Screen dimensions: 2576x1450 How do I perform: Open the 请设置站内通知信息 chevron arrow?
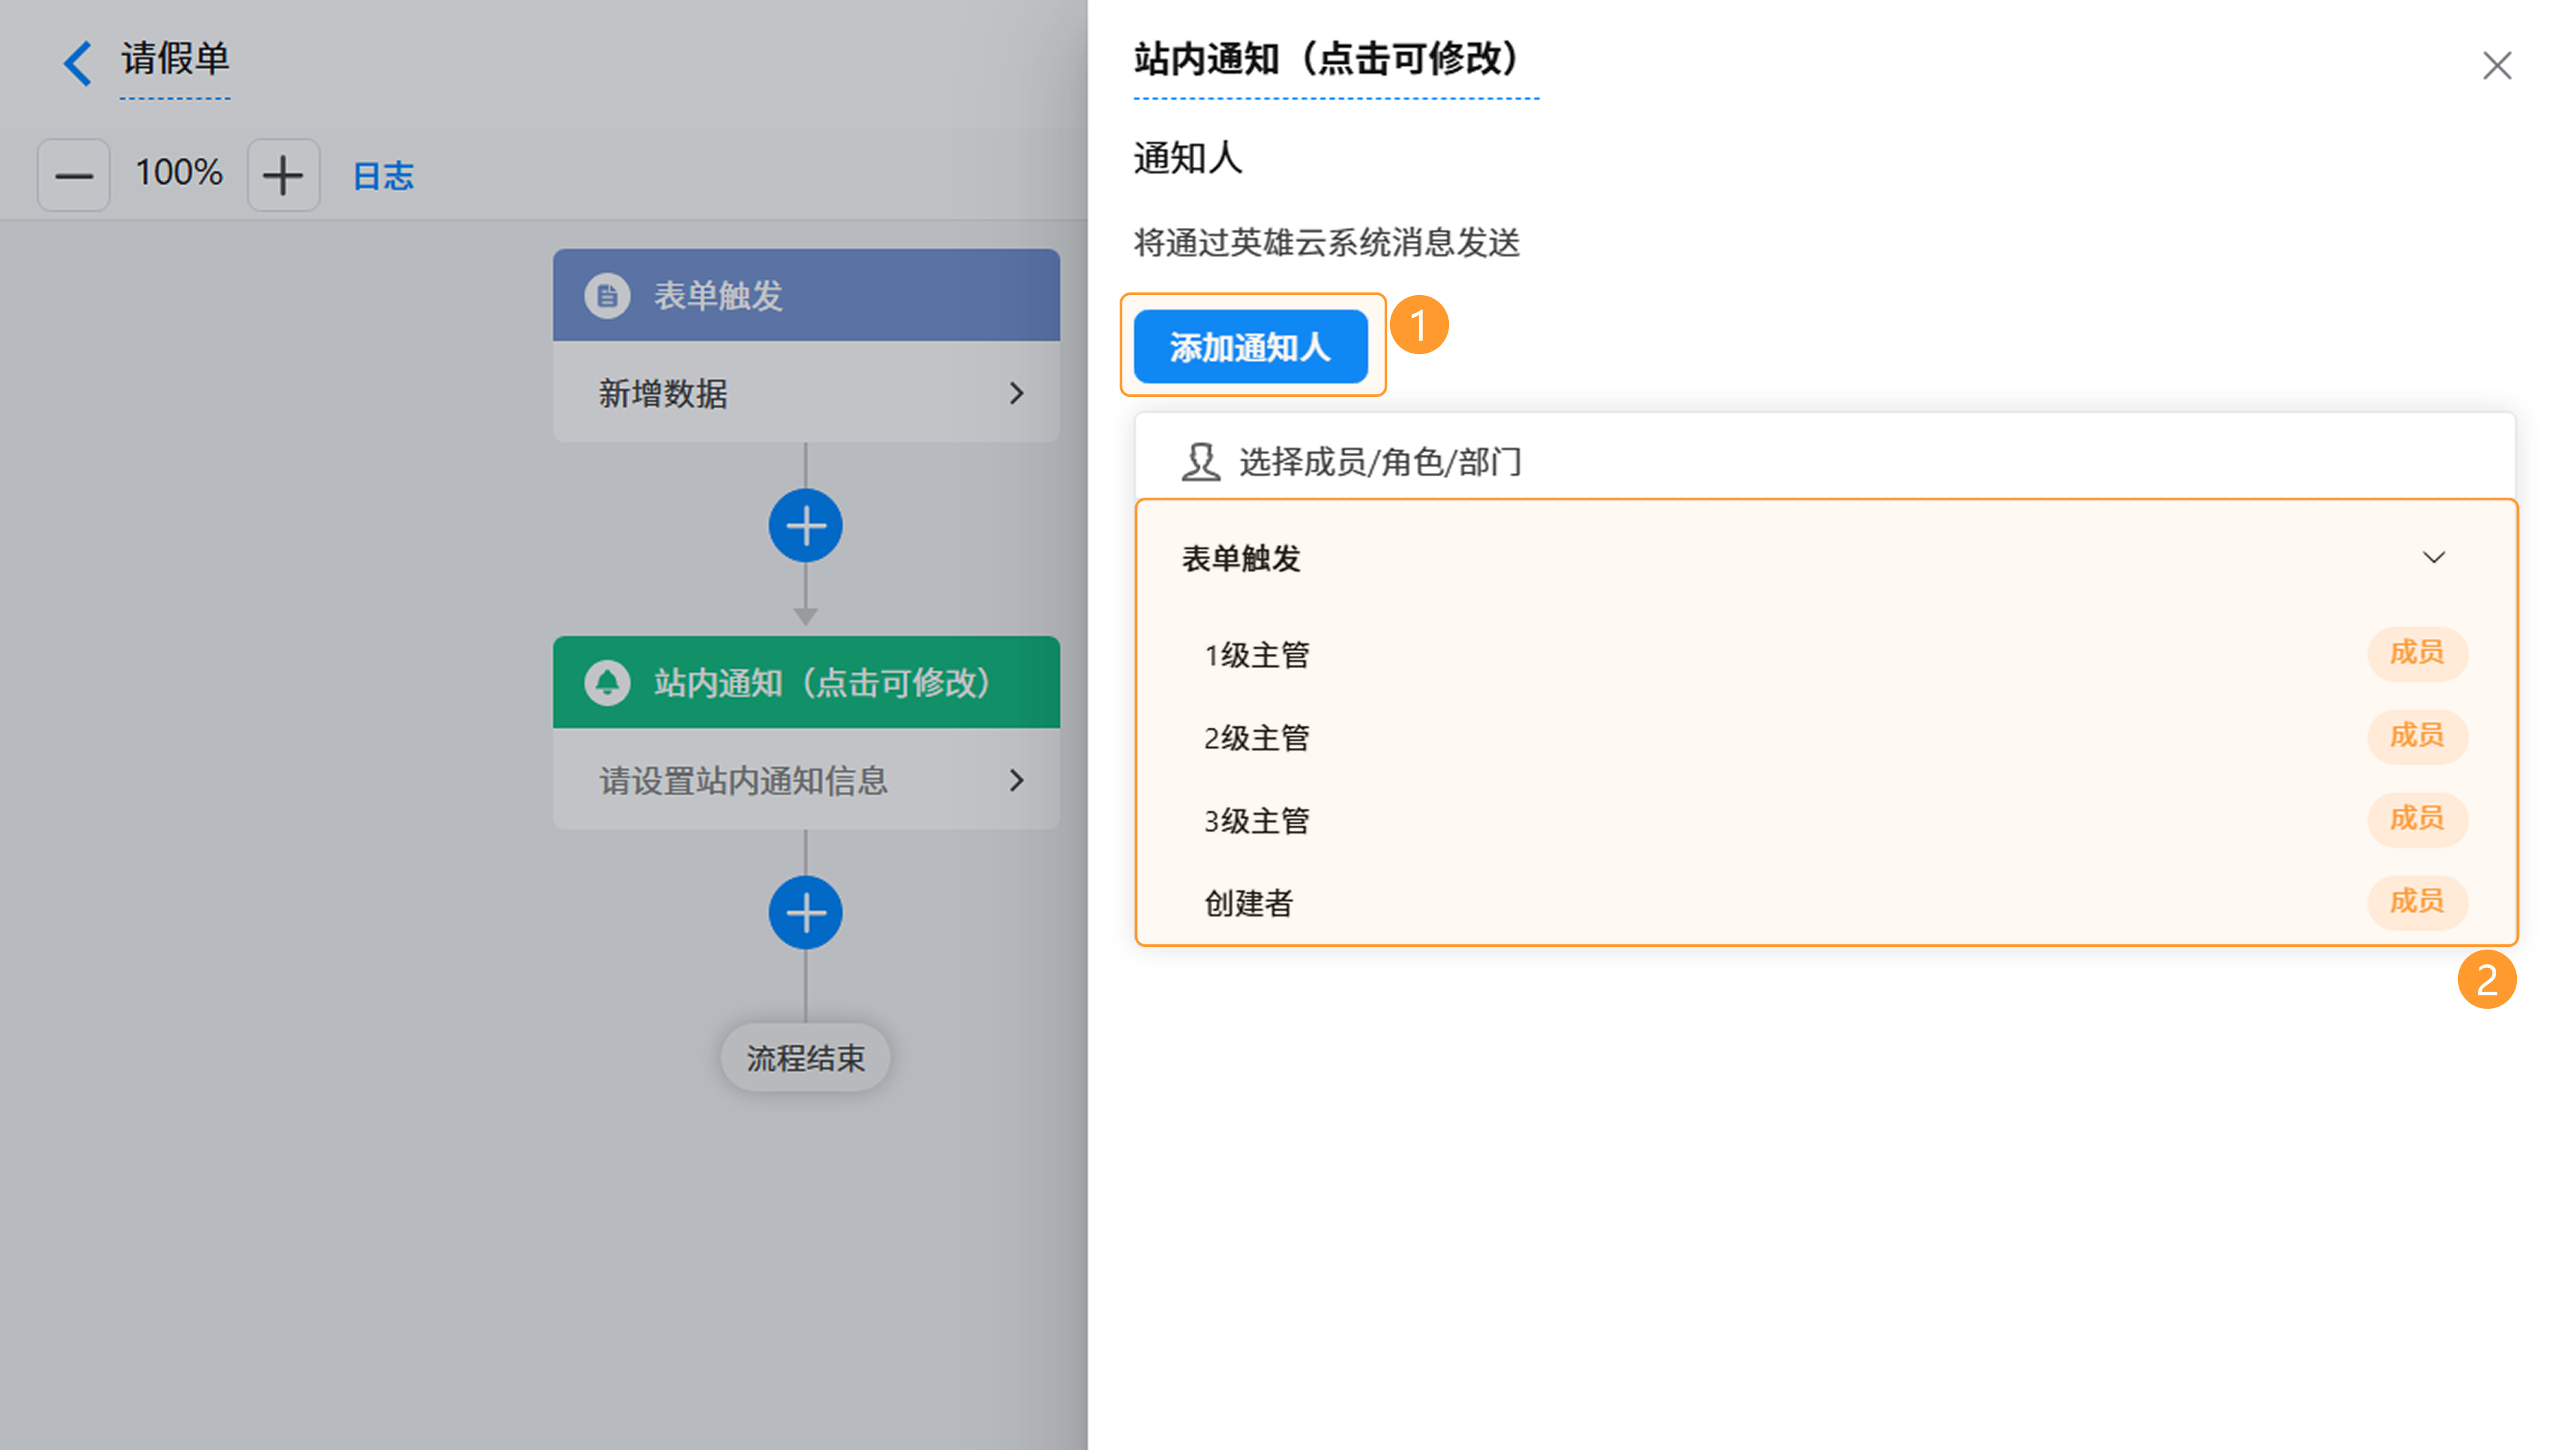click(1017, 780)
